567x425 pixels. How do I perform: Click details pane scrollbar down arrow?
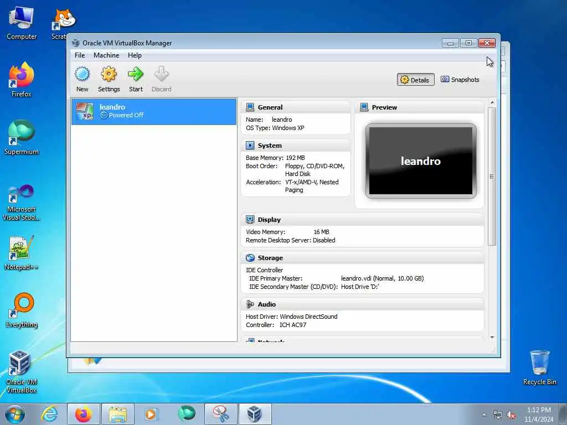point(492,338)
